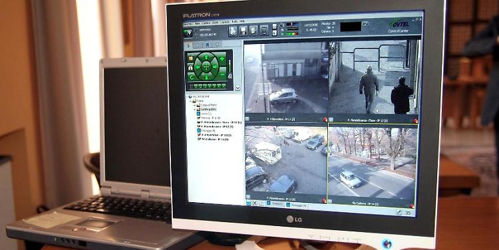499x250 pixels.
Task: Click the blue layout icon in bottom toolbar
Action: (x=249, y=203)
